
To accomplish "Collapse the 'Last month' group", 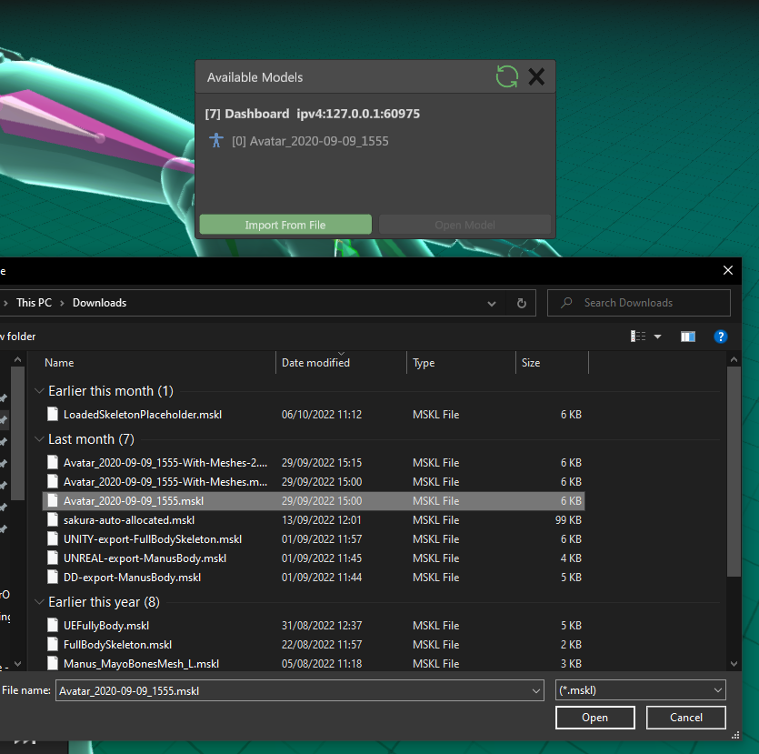I will click(38, 439).
